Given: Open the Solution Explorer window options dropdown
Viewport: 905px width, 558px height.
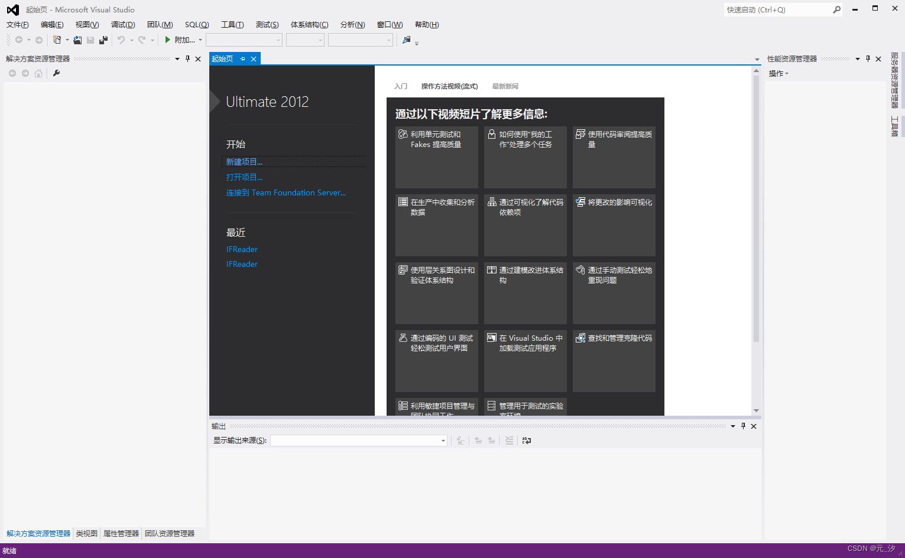Looking at the screenshot, I should [177, 58].
